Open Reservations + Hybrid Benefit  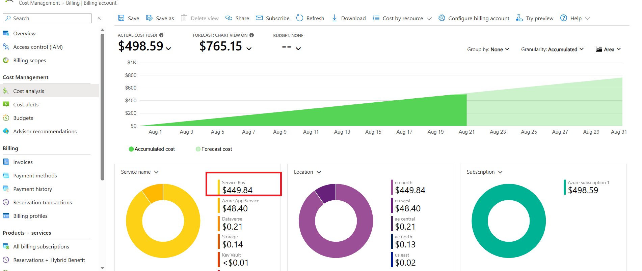[49, 260]
